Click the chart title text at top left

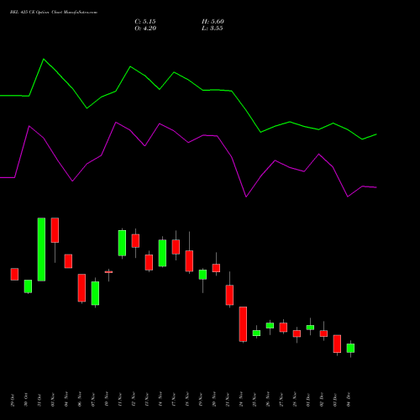click(54, 13)
